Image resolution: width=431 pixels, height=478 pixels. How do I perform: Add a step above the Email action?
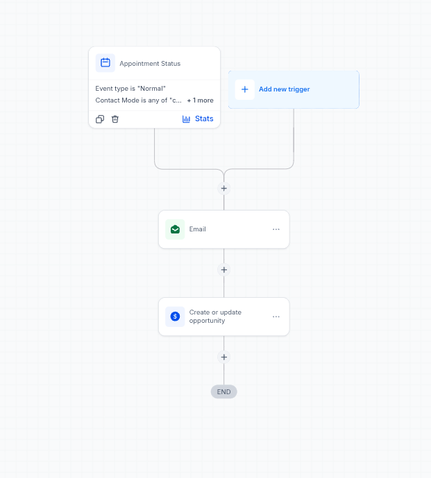(x=224, y=188)
